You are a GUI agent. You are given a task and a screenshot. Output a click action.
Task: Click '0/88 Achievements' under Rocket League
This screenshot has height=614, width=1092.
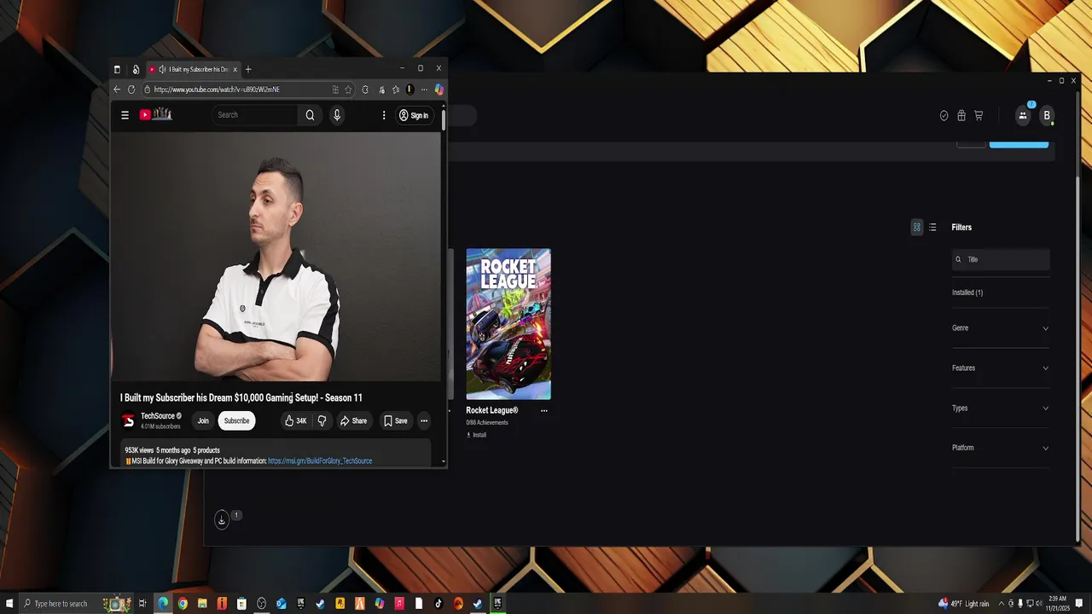(487, 423)
